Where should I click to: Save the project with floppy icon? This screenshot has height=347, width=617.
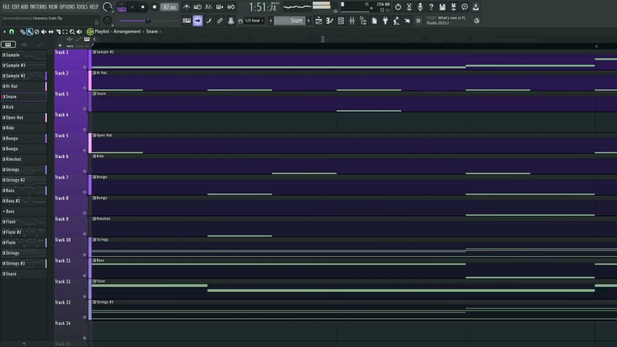click(443, 7)
